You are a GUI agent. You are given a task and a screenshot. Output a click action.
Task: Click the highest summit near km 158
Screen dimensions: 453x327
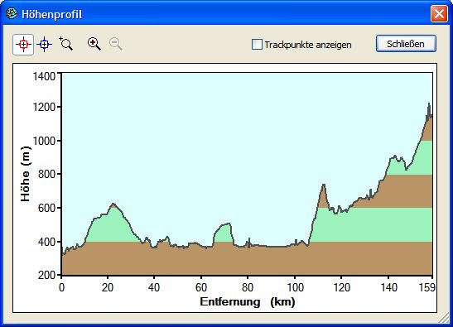[x=429, y=103]
